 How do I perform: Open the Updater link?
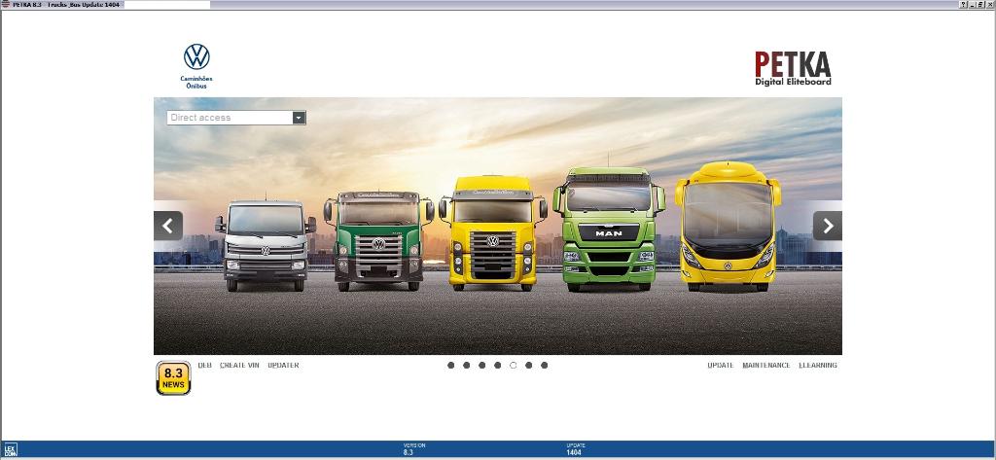[x=283, y=366]
